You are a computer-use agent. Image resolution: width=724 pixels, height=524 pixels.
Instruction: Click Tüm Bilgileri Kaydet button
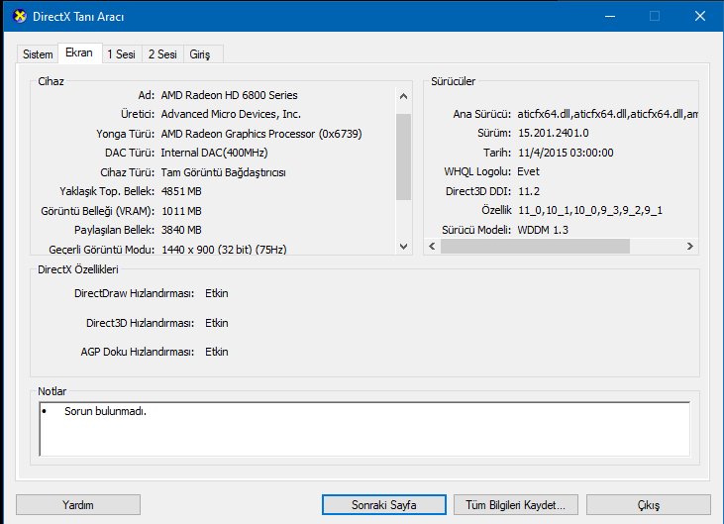(x=515, y=505)
